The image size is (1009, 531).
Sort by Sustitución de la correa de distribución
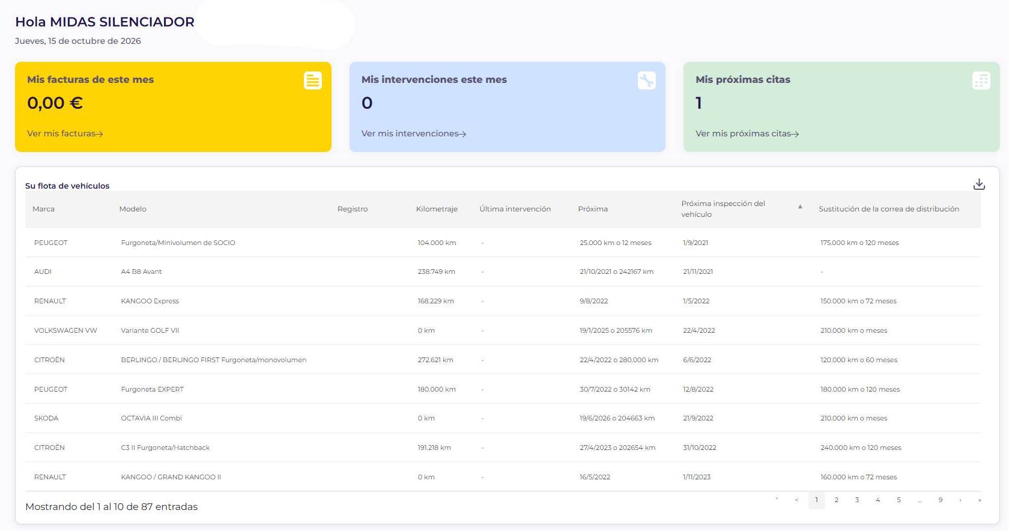(x=889, y=209)
